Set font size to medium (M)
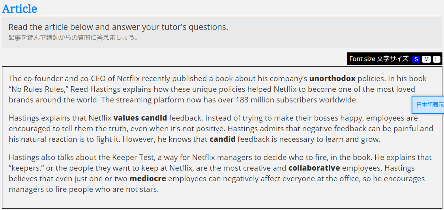Screen dimensions: 444x210 pyautogui.click(x=426, y=59)
